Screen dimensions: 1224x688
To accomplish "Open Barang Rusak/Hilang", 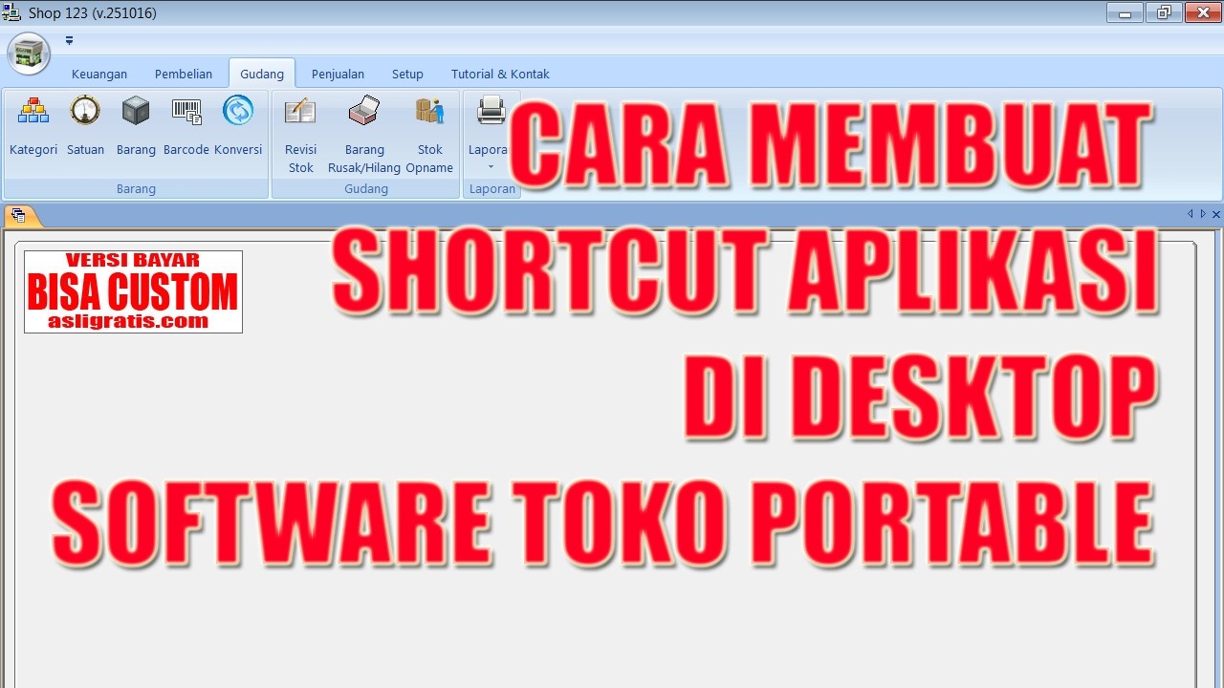I will [x=364, y=134].
